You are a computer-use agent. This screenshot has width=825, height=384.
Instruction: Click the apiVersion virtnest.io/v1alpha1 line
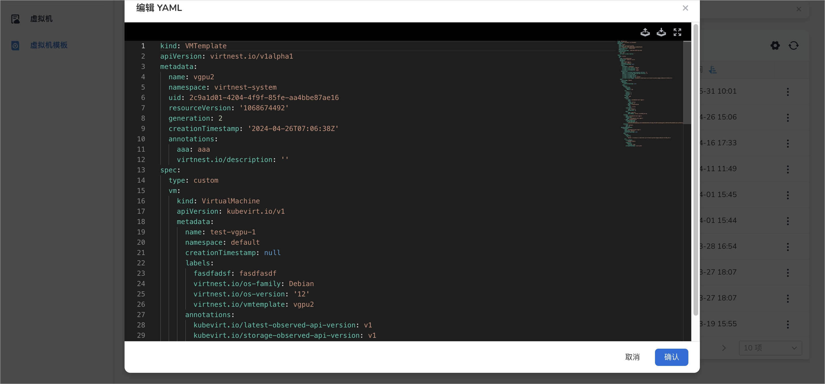[x=226, y=56]
